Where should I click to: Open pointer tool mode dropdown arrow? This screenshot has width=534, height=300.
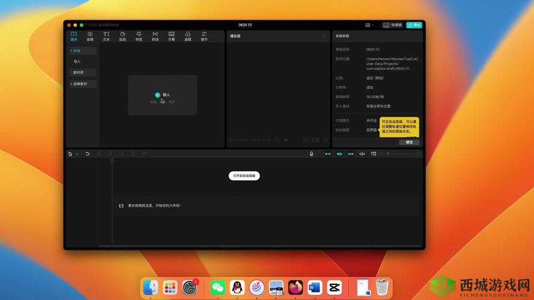point(77,154)
